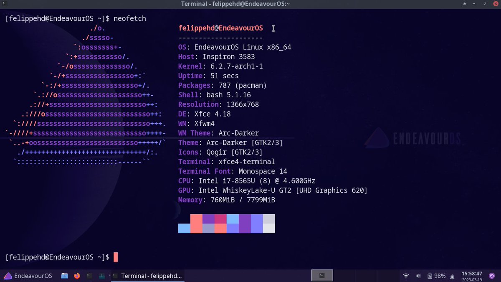Open the volume control icon
The image size is (501, 282).
pos(418,276)
